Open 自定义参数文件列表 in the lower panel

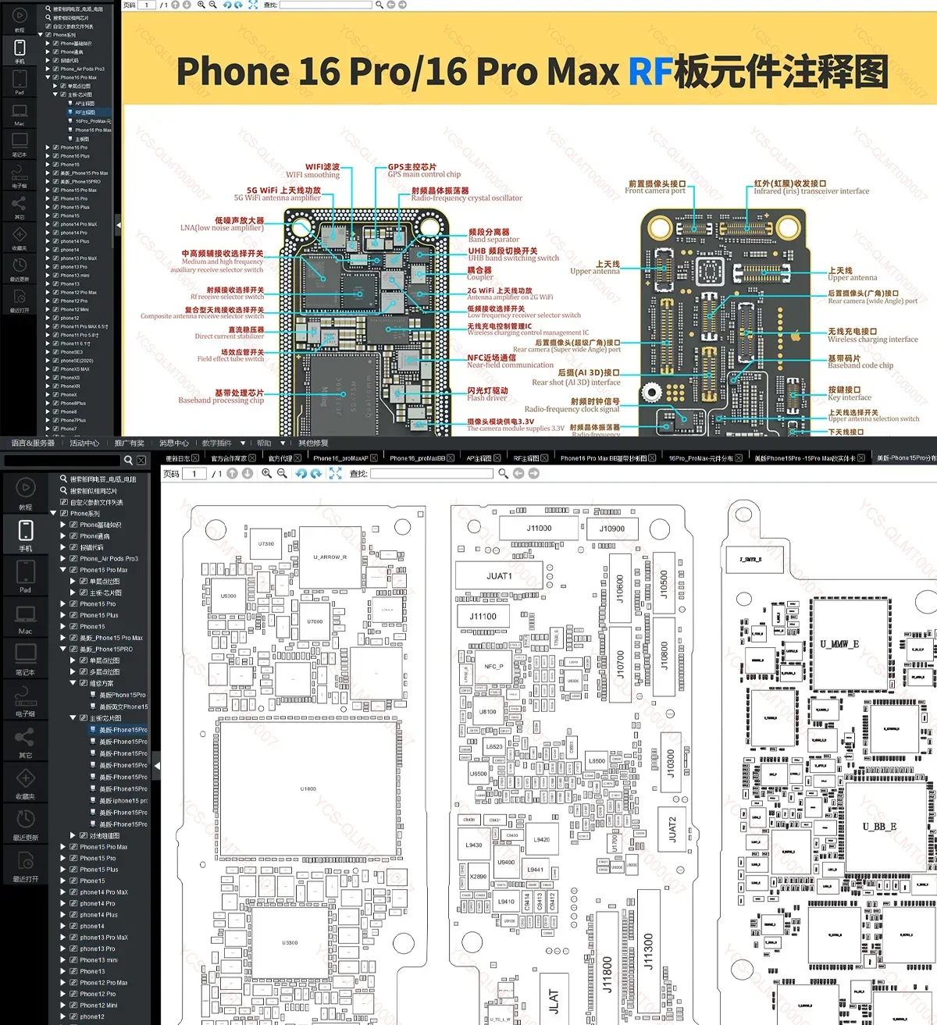pos(97,503)
